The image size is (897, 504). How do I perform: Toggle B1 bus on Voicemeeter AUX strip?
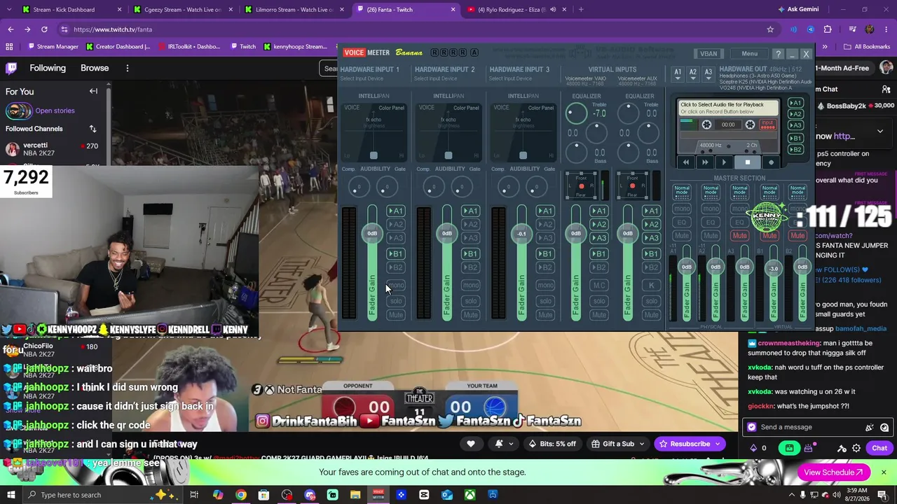click(x=652, y=254)
